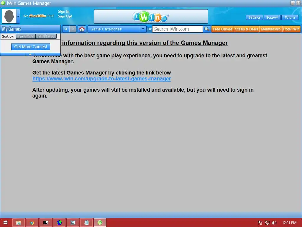The image size is (302, 227).
Task: Click the disabled forward navigation arrow
Action: click(73, 29)
